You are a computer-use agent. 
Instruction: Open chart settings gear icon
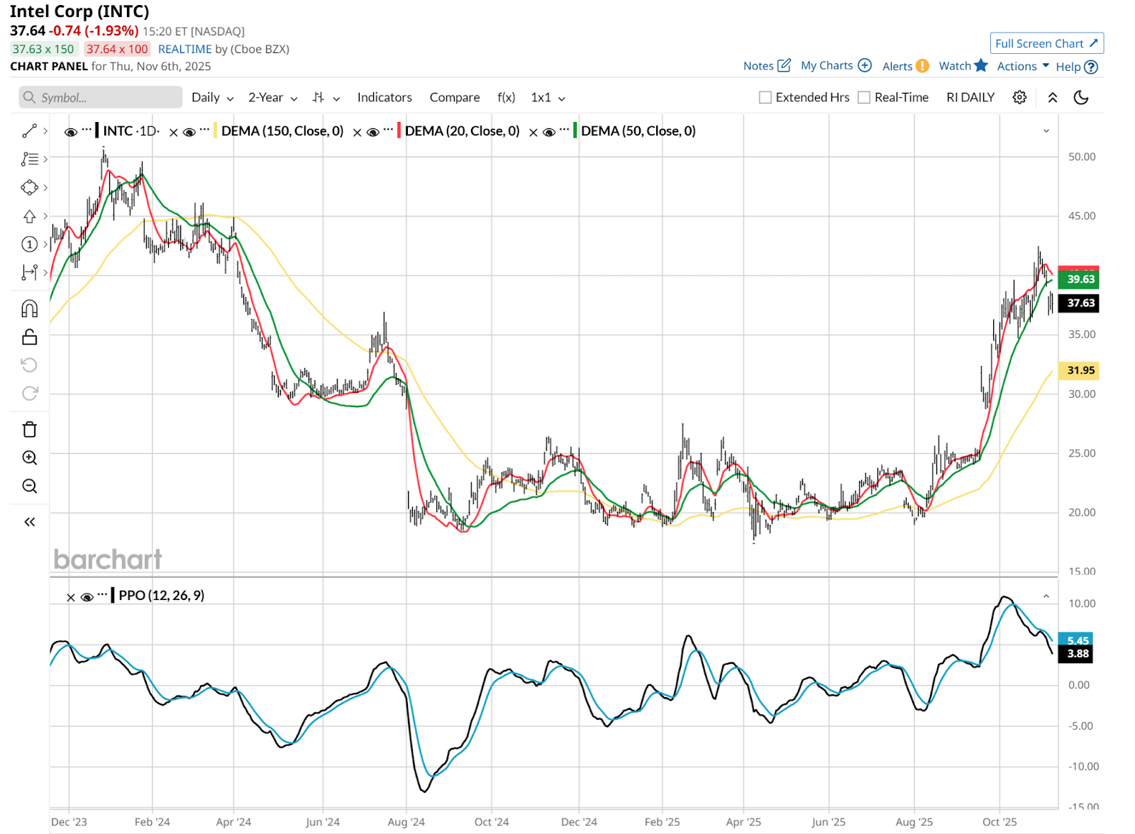[x=1019, y=98]
